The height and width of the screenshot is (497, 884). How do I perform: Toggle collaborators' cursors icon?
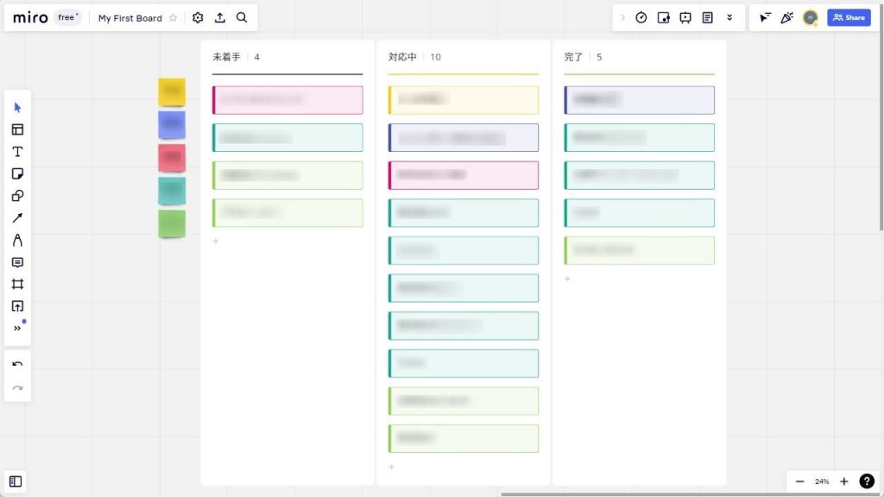click(765, 17)
